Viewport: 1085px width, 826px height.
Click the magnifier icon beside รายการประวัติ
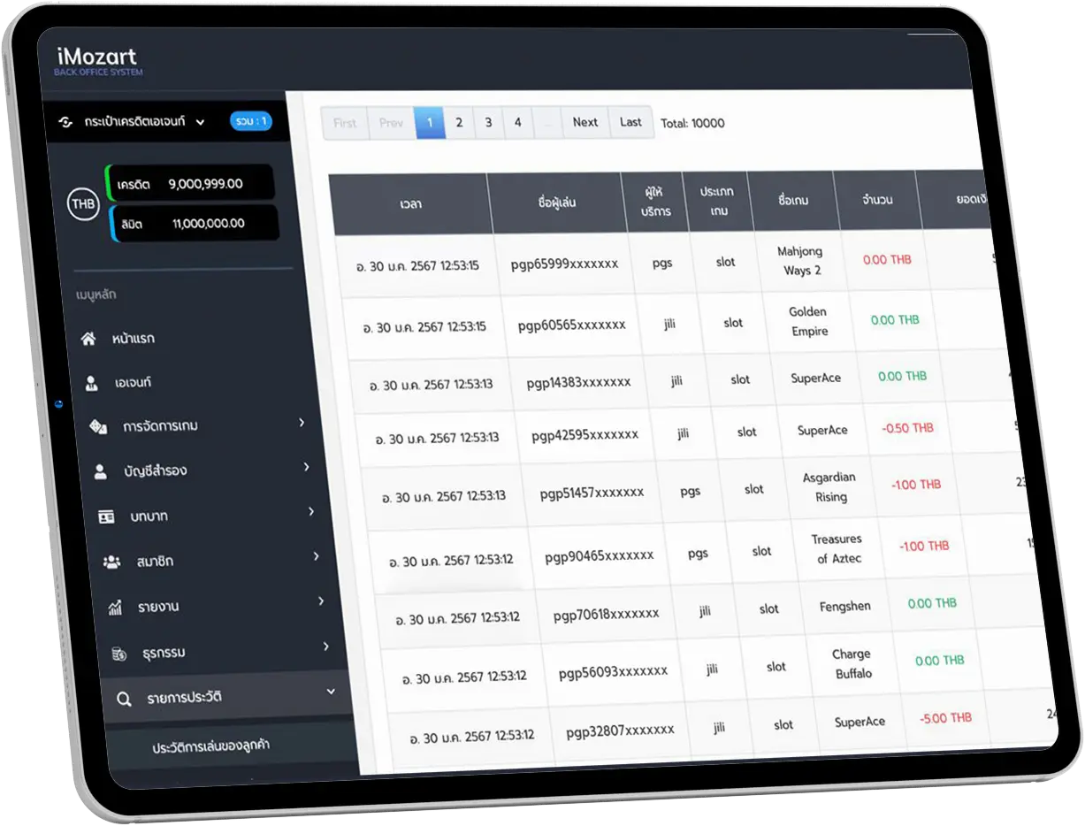pos(124,699)
